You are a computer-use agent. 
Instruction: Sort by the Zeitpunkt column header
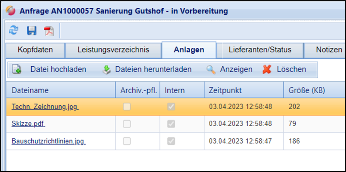point(225,90)
